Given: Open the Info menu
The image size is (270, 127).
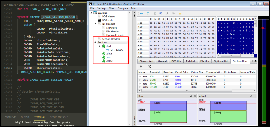Looking at the screenshot, I should pos(133,8).
